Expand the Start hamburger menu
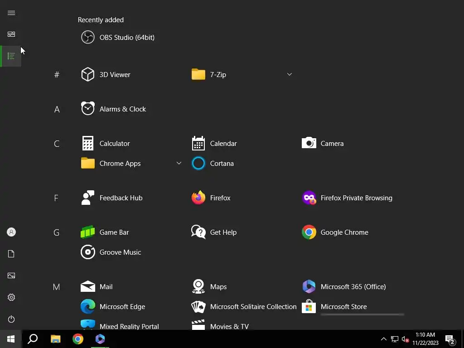This screenshot has width=464, height=348. (x=11, y=13)
